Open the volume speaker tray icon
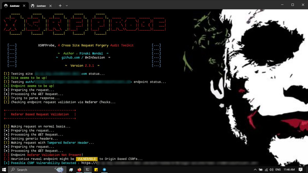Screen dimensions: 308x173 (x=271, y=170)
